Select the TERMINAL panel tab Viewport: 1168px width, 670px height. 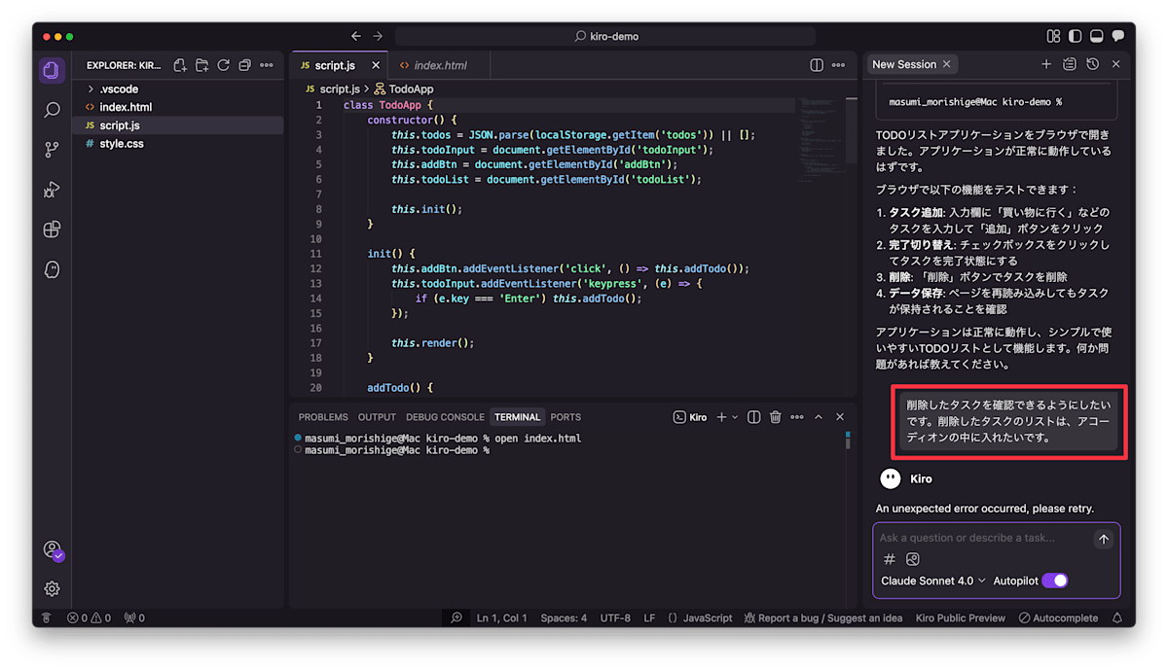tap(517, 417)
